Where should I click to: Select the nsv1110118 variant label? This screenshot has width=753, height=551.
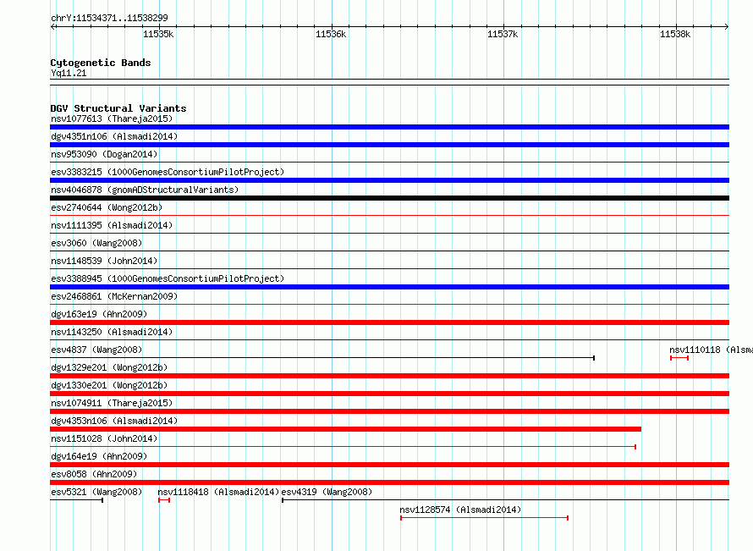click(711, 350)
